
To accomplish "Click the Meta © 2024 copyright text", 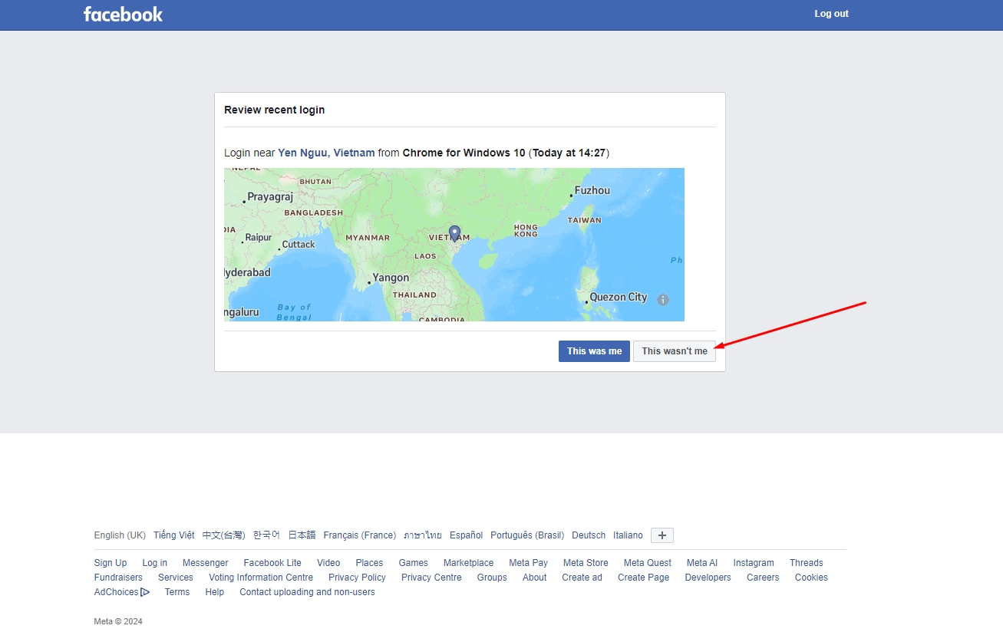I will (x=118, y=621).
